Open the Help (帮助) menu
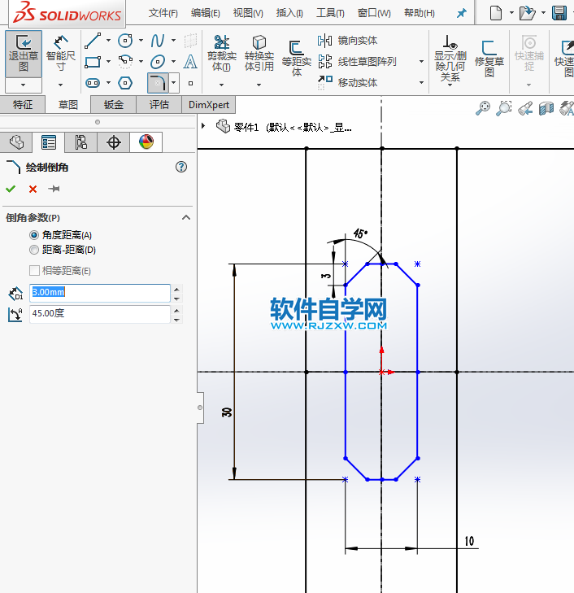The image size is (574, 593). [x=420, y=13]
